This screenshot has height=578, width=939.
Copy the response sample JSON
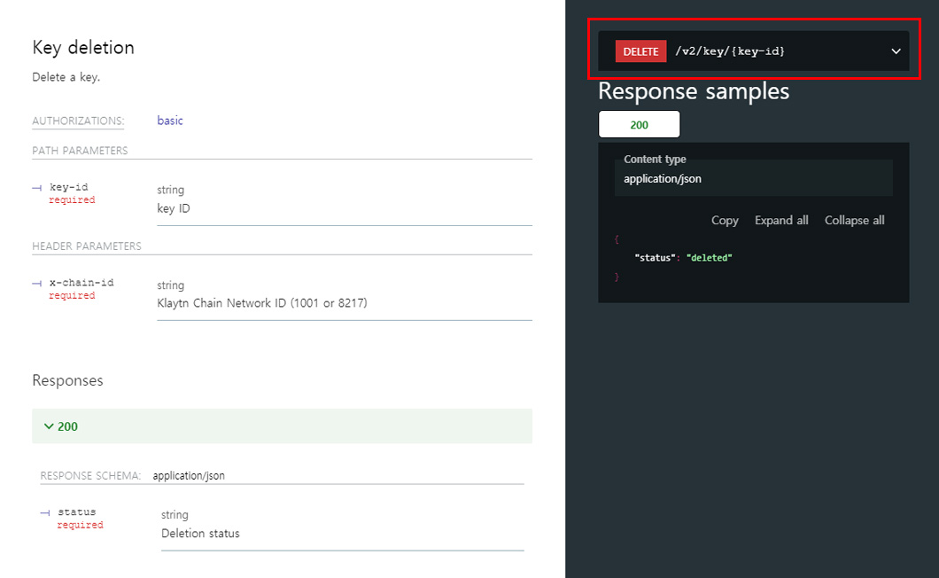pos(725,220)
